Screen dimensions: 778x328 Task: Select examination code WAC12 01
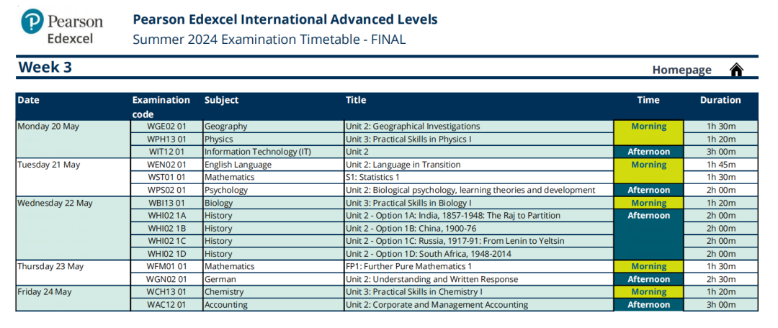point(166,305)
